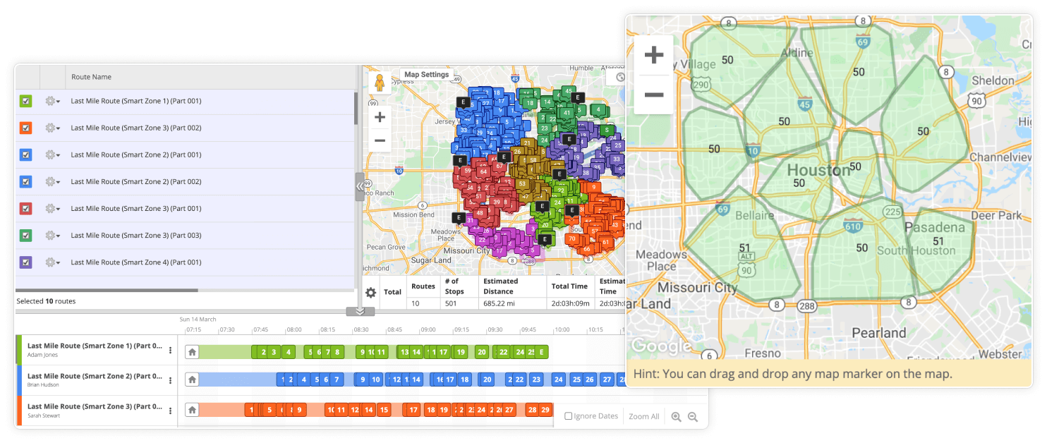Click the home depot icon on Adam Jones's route
This screenshot has height=443, width=1047.
pos(192,351)
